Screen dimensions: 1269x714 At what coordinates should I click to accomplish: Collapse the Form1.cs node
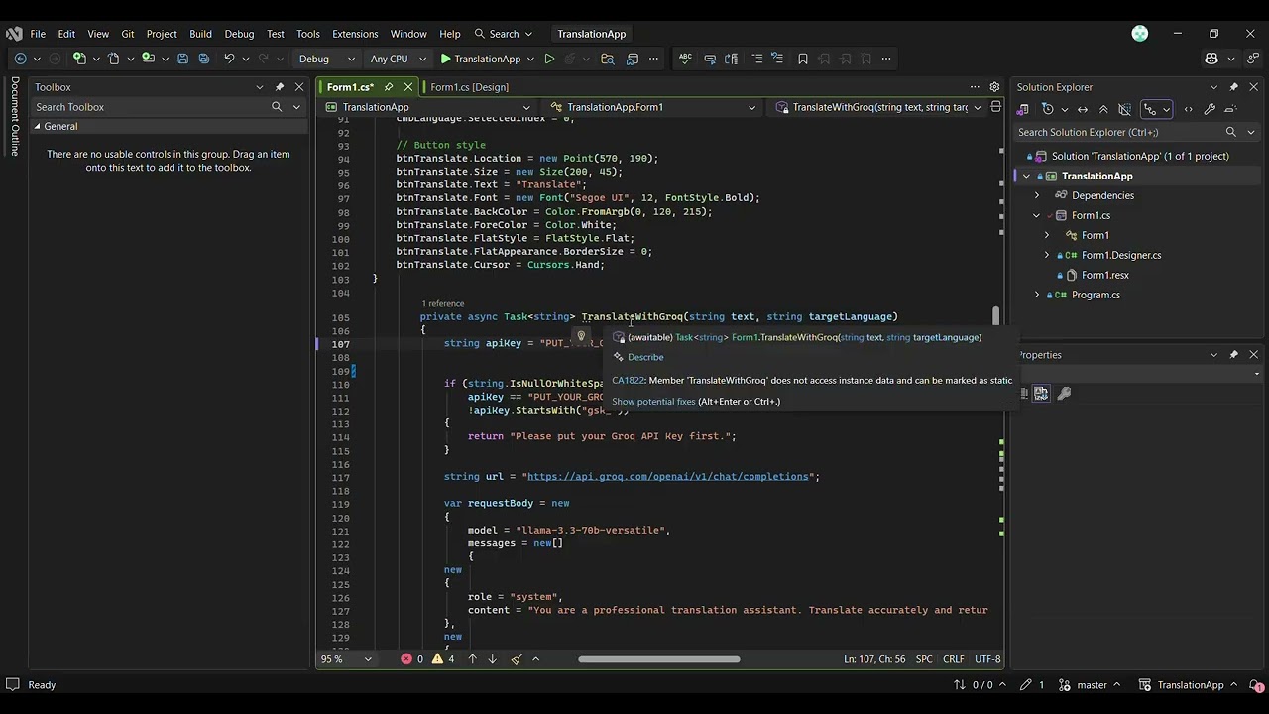pos(1037,215)
